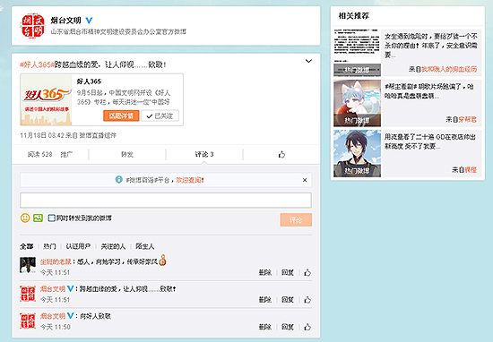
Task: Toggle the 已关注 follow button
Action: click(160, 115)
